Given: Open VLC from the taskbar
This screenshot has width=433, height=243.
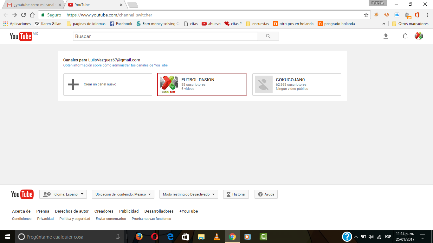Looking at the screenshot, I should coord(217,237).
